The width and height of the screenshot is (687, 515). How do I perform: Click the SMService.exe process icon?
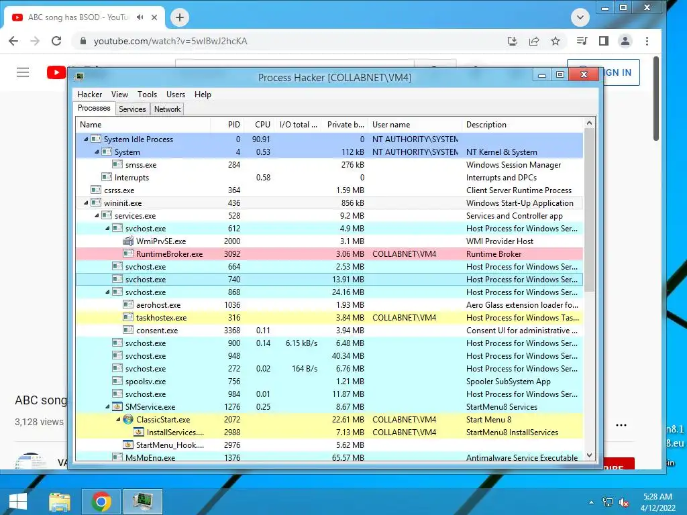[117, 407]
